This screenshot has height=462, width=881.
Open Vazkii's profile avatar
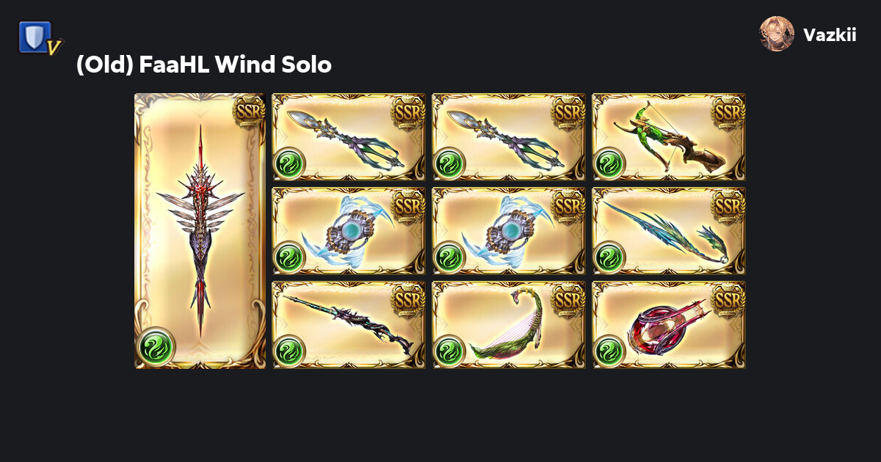tap(777, 34)
